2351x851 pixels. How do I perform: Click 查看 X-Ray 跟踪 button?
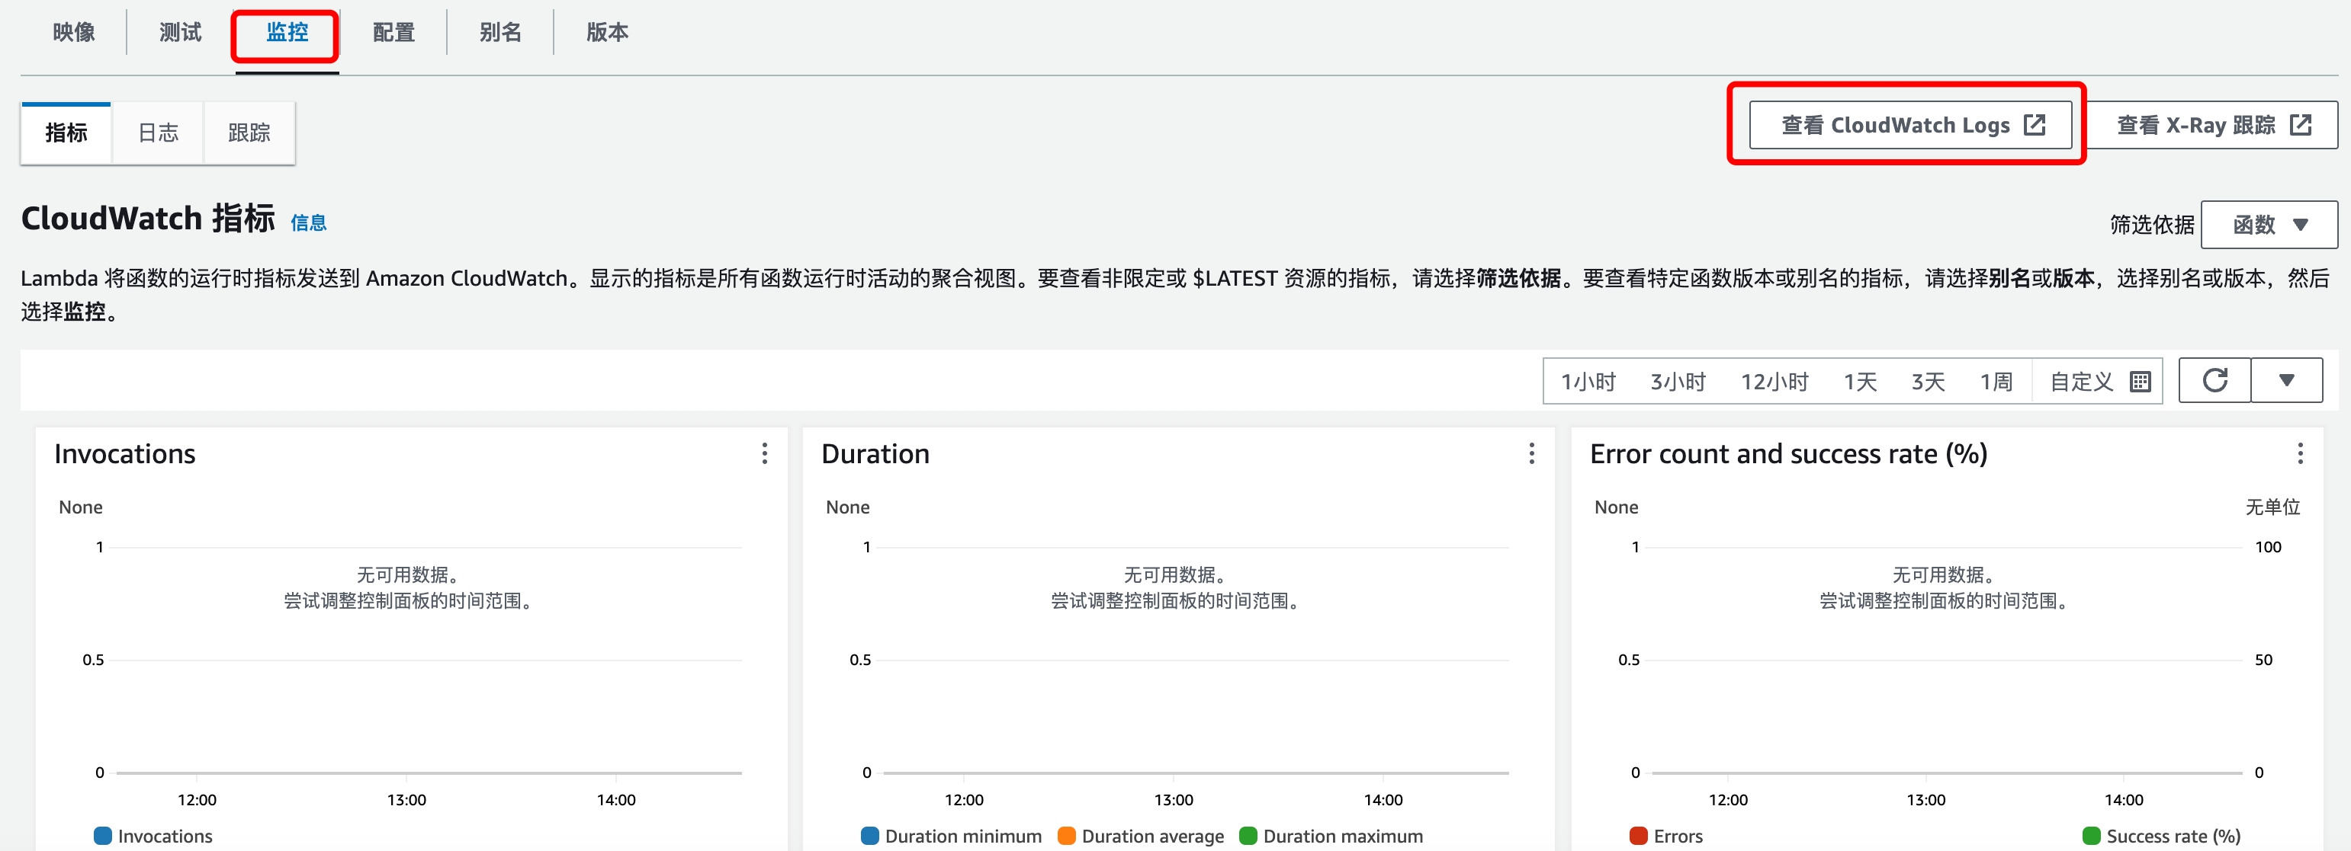click(x=2213, y=125)
